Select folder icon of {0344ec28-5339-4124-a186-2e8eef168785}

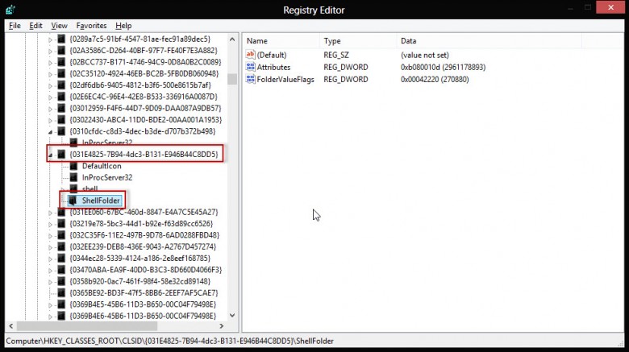61,259
